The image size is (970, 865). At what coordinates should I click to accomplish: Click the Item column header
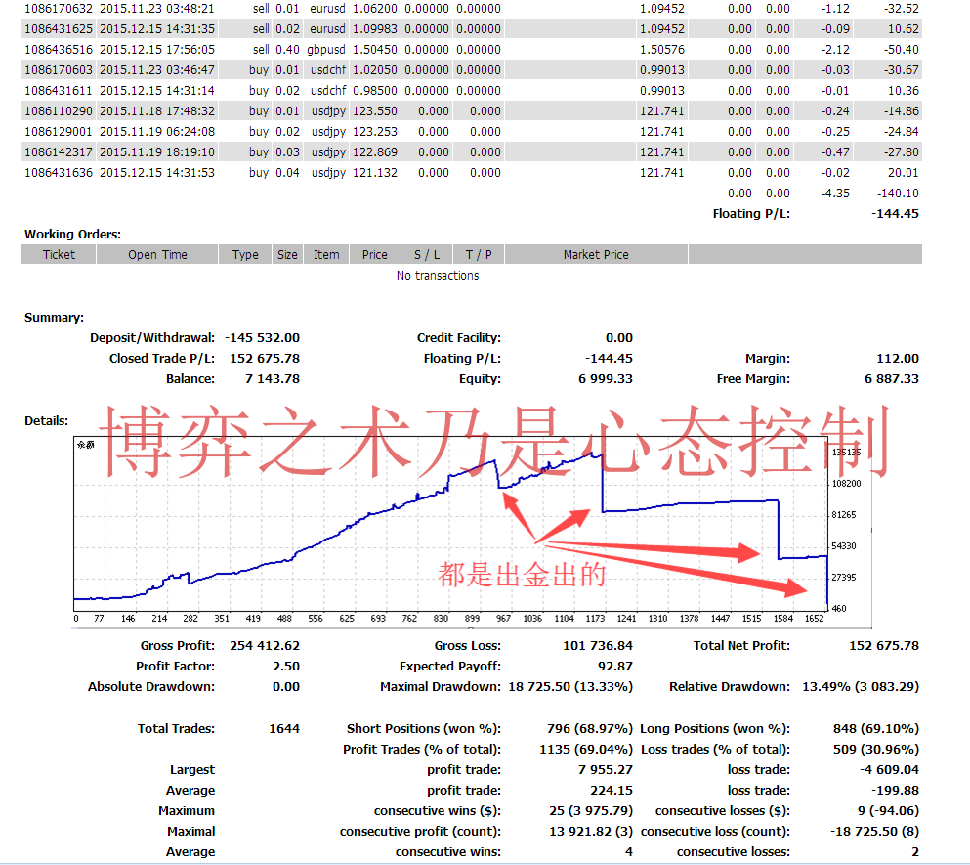326,255
